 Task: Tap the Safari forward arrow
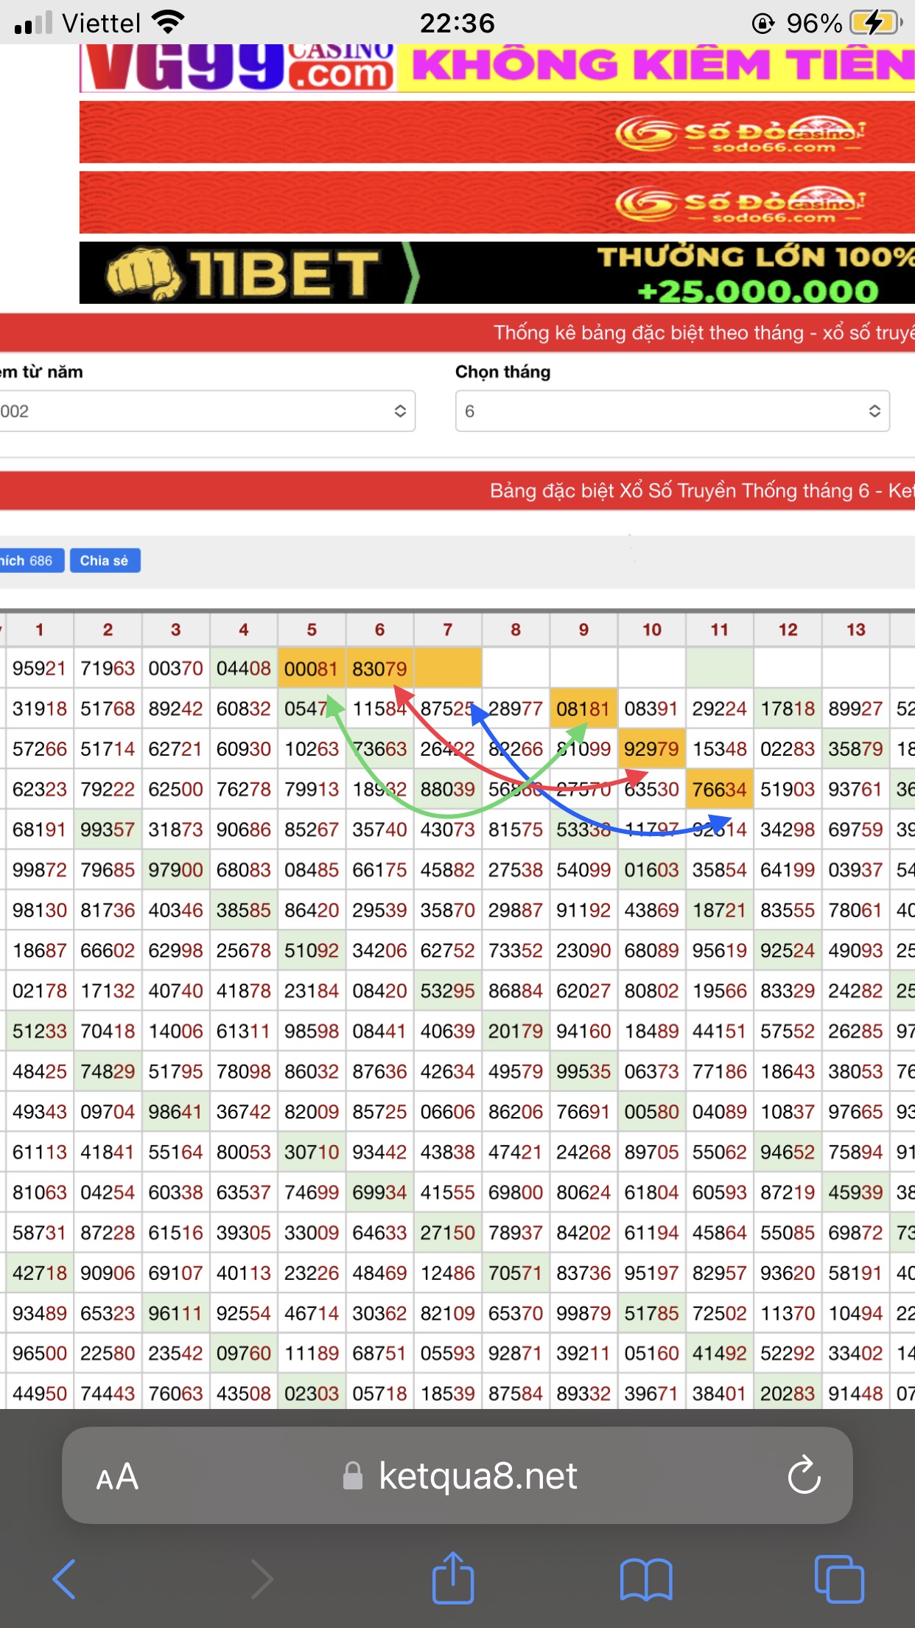(x=262, y=1579)
